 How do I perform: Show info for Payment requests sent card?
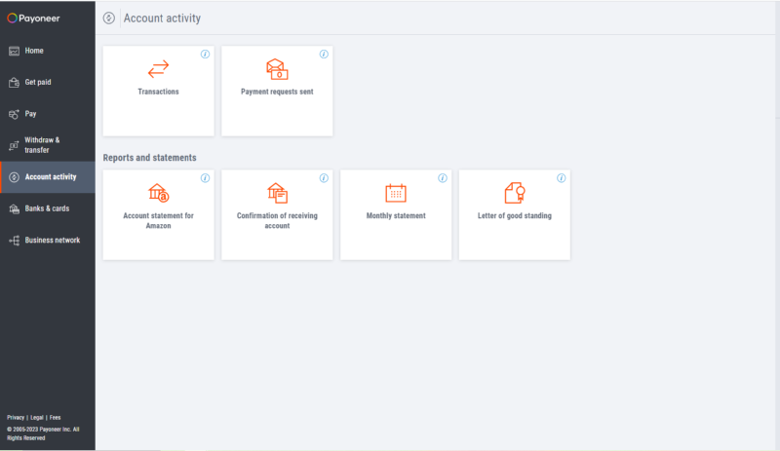(x=324, y=54)
